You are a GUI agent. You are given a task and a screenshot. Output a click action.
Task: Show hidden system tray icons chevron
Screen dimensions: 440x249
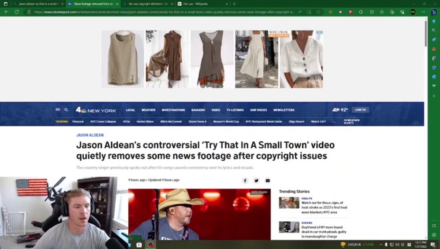pos(381,245)
